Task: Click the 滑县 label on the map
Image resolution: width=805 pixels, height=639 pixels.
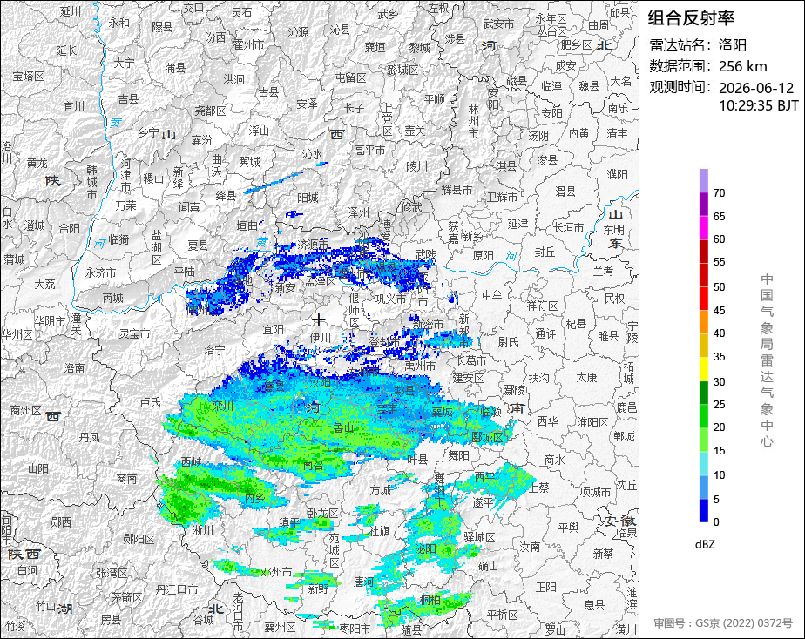Action: click(565, 192)
